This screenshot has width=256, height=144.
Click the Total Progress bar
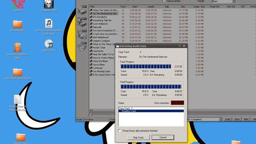[x=151, y=86]
